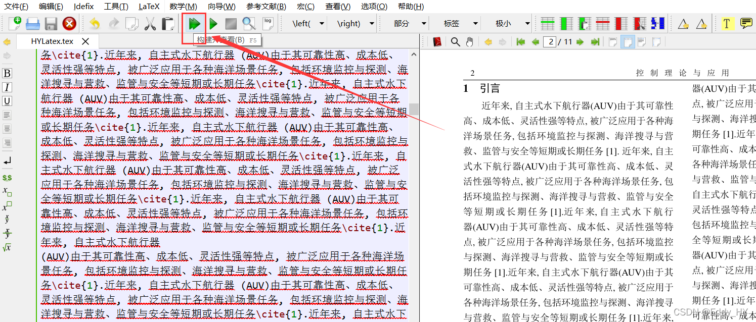The image size is (756, 322).
Task: Click the yellow T highlight icon
Action: 727,23
